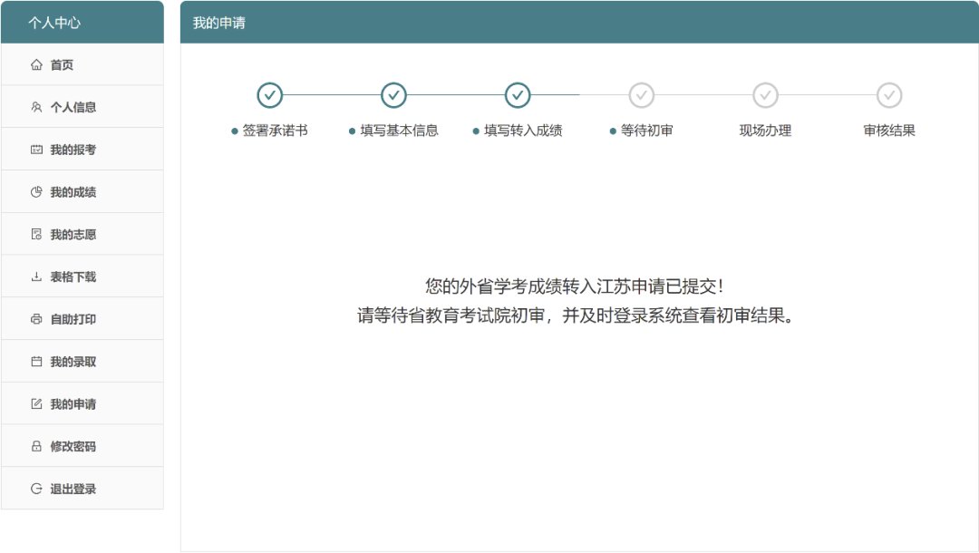Image resolution: width=979 pixels, height=553 pixels.
Task: Click the 审核结果 step circle
Action: [889, 95]
